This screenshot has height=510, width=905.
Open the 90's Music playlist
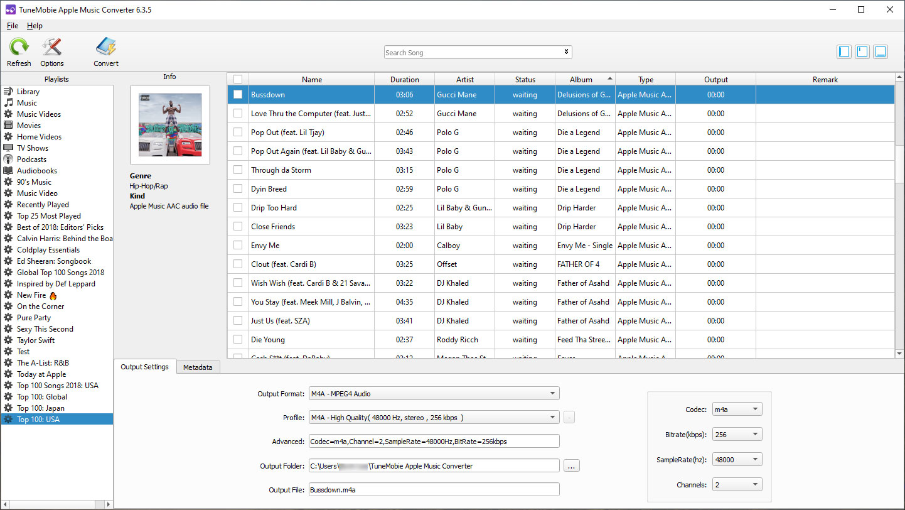(x=34, y=182)
